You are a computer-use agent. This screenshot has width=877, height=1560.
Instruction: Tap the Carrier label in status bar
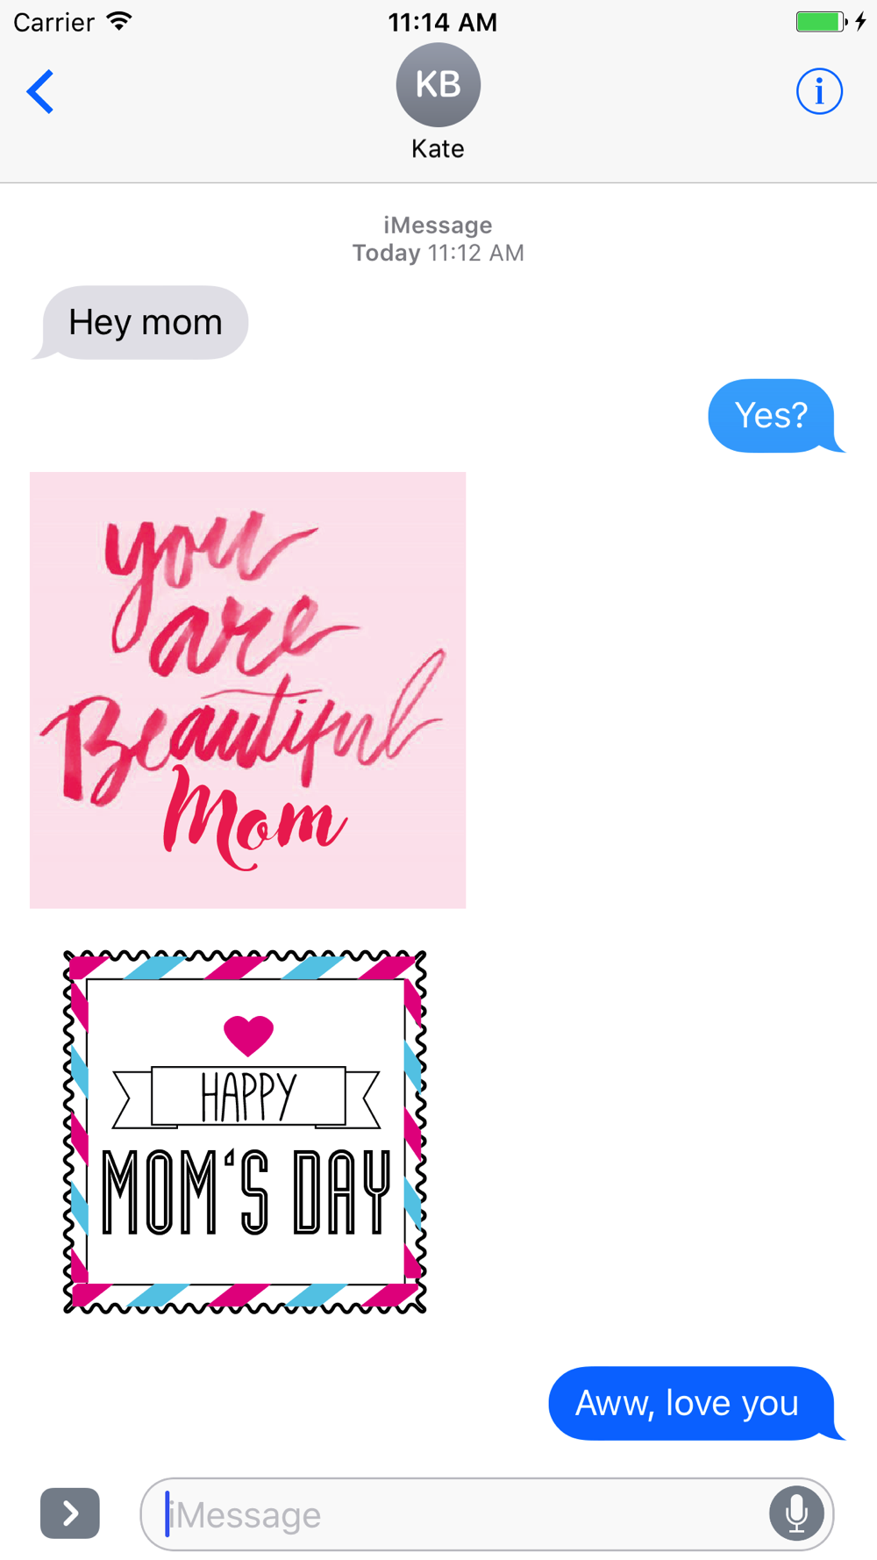click(x=53, y=22)
